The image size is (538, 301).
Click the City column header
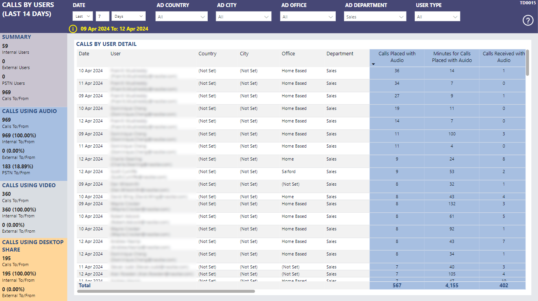(244, 54)
